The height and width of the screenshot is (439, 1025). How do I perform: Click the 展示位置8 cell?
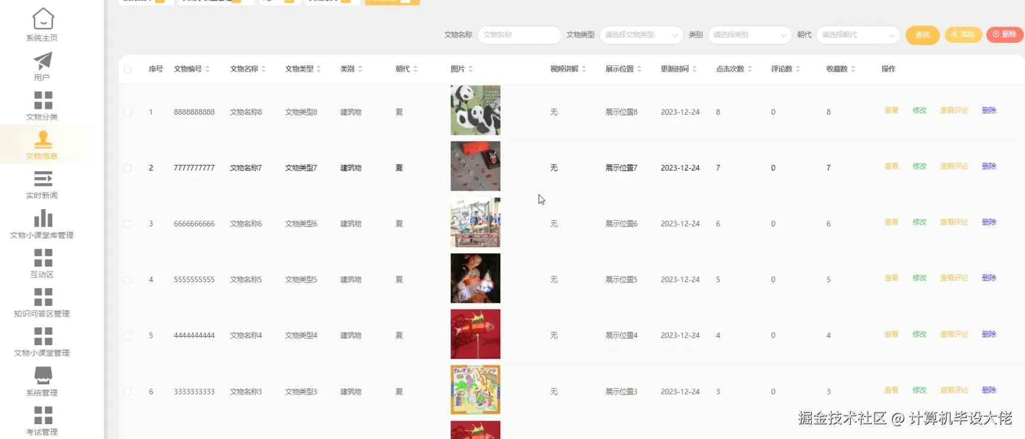click(621, 112)
